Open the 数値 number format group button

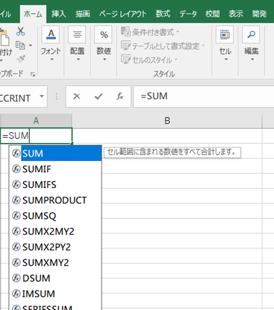103,44
